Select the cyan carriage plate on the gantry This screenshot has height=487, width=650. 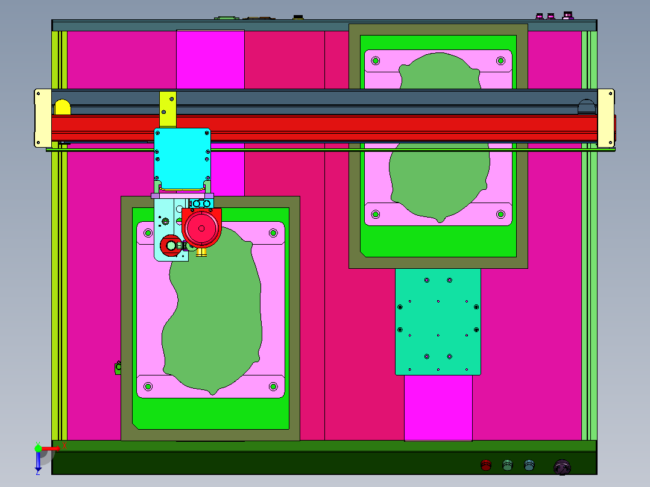182,159
